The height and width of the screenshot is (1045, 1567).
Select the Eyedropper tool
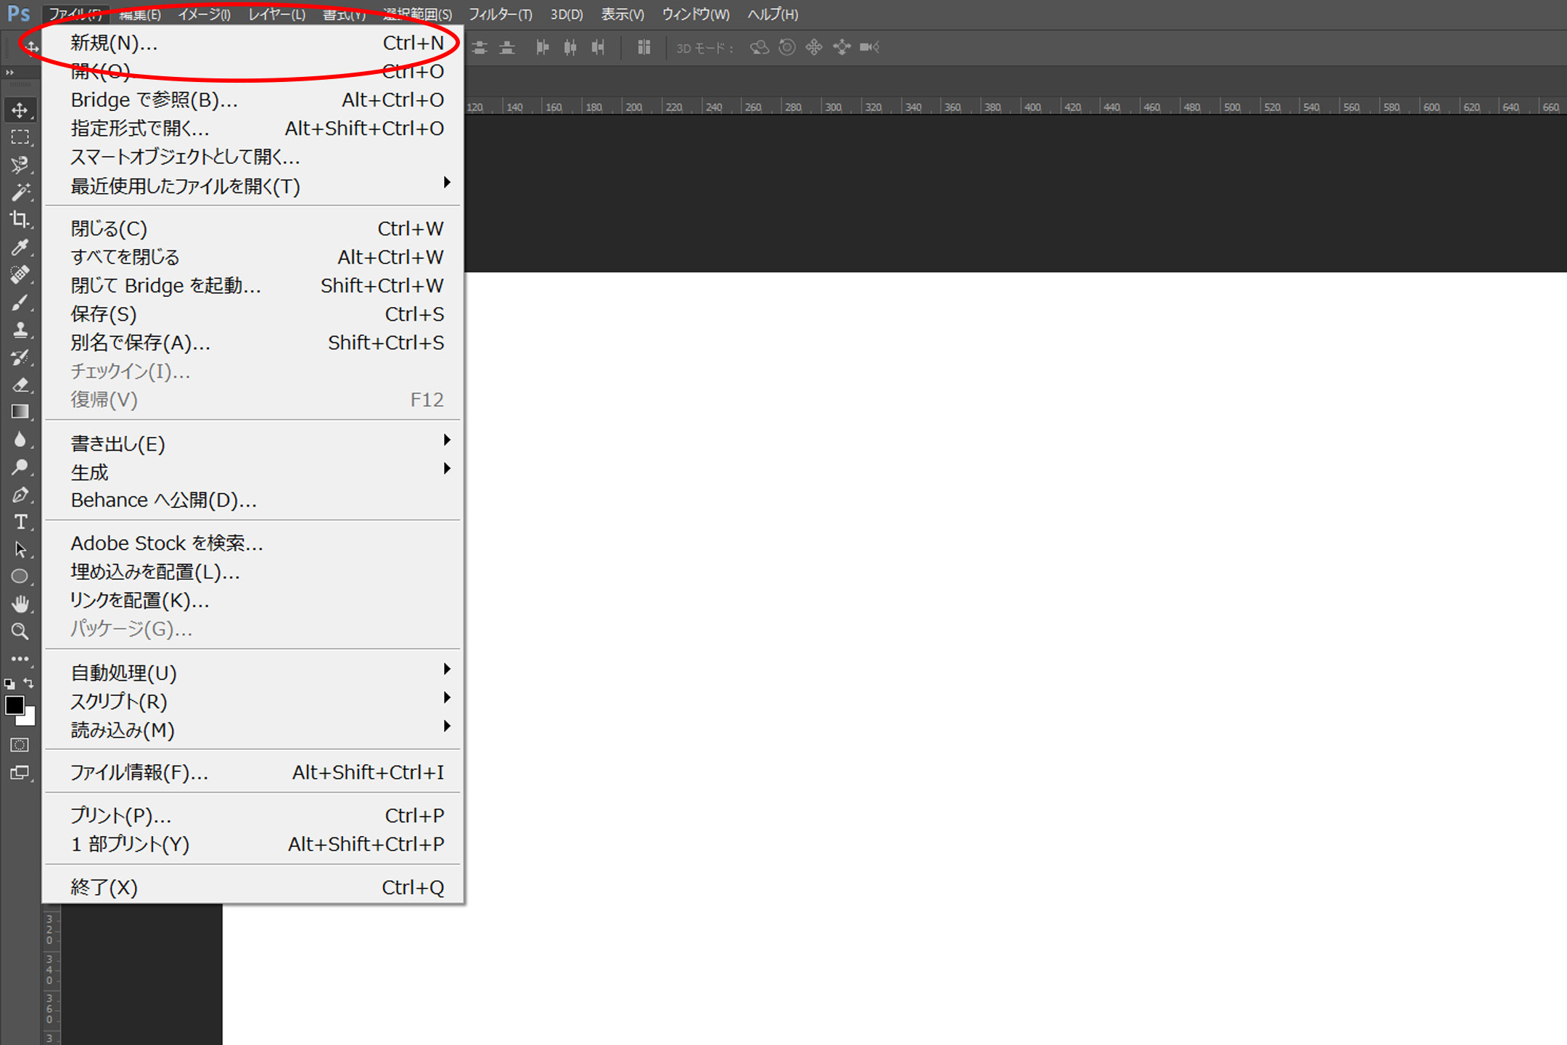pyautogui.click(x=20, y=247)
